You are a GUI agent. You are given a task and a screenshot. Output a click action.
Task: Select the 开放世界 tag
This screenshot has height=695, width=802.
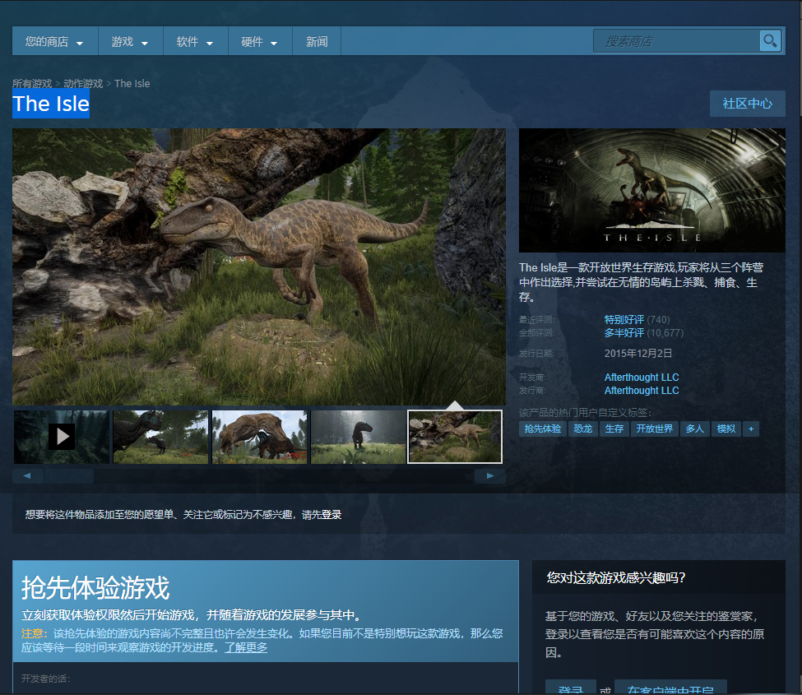coord(654,429)
